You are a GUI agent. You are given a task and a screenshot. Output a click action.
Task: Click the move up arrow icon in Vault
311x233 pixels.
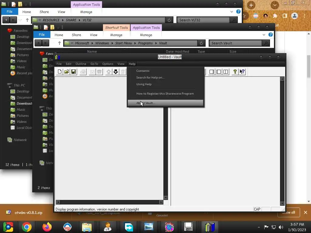[108, 72]
